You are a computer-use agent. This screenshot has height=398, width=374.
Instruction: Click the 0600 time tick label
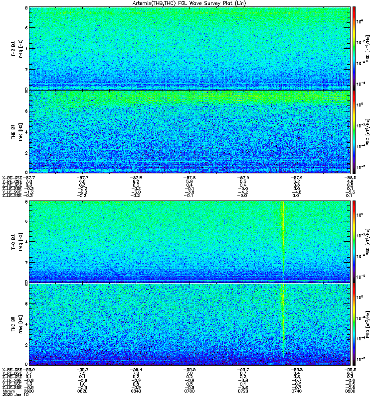[x=29, y=391]
